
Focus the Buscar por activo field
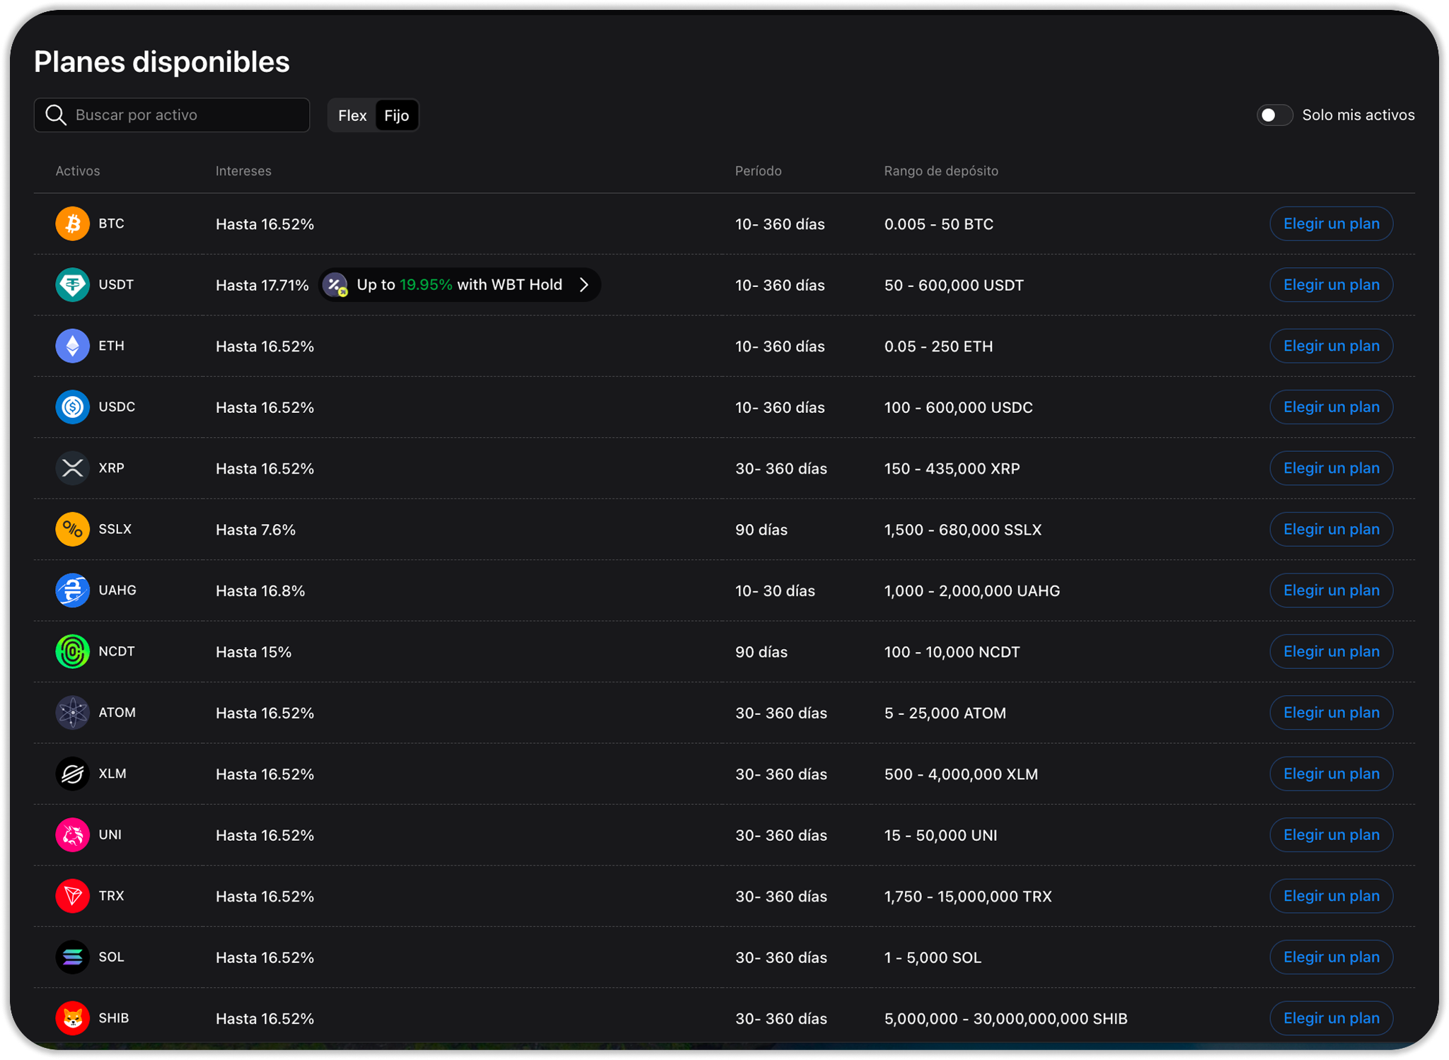184,115
